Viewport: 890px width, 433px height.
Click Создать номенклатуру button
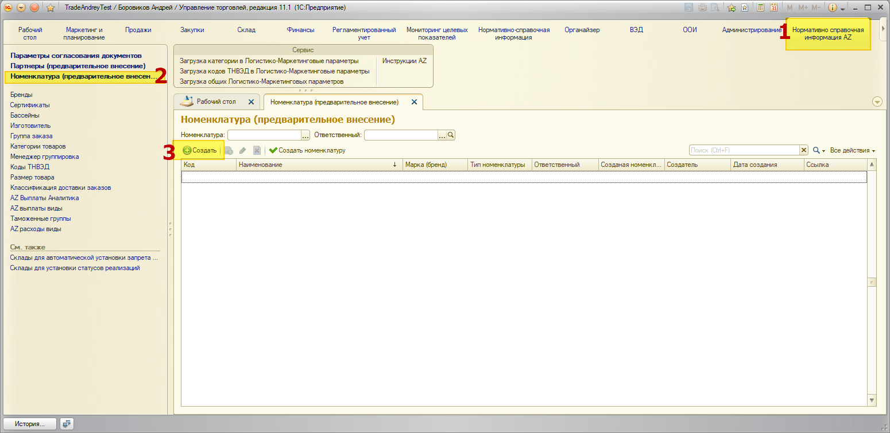click(307, 150)
